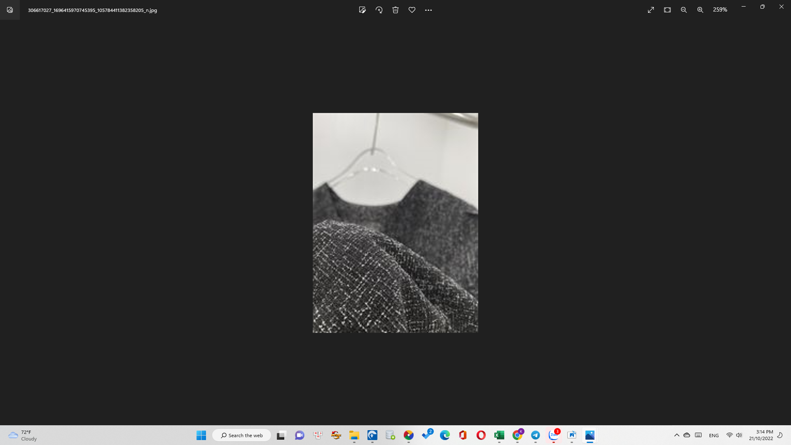791x445 pixels.
Task: Open the clock and date panel
Action: point(761,435)
